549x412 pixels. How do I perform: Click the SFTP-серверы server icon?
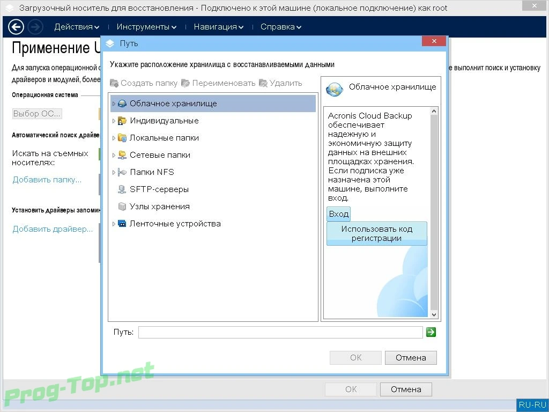click(122, 189)
